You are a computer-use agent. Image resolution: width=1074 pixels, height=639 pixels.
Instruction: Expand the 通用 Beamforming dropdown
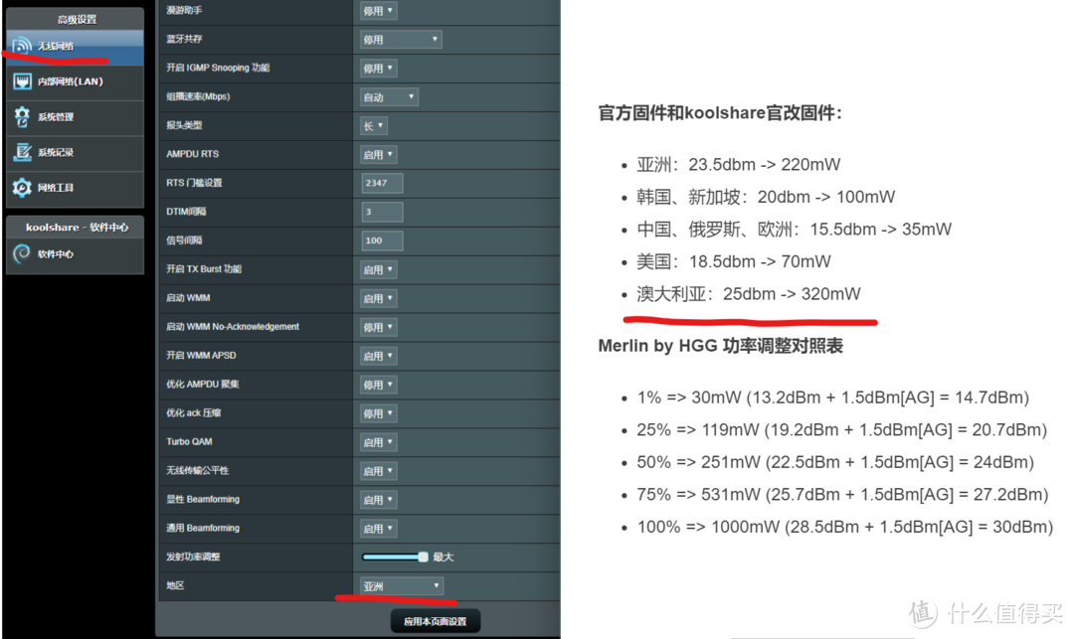pos(379,528)
